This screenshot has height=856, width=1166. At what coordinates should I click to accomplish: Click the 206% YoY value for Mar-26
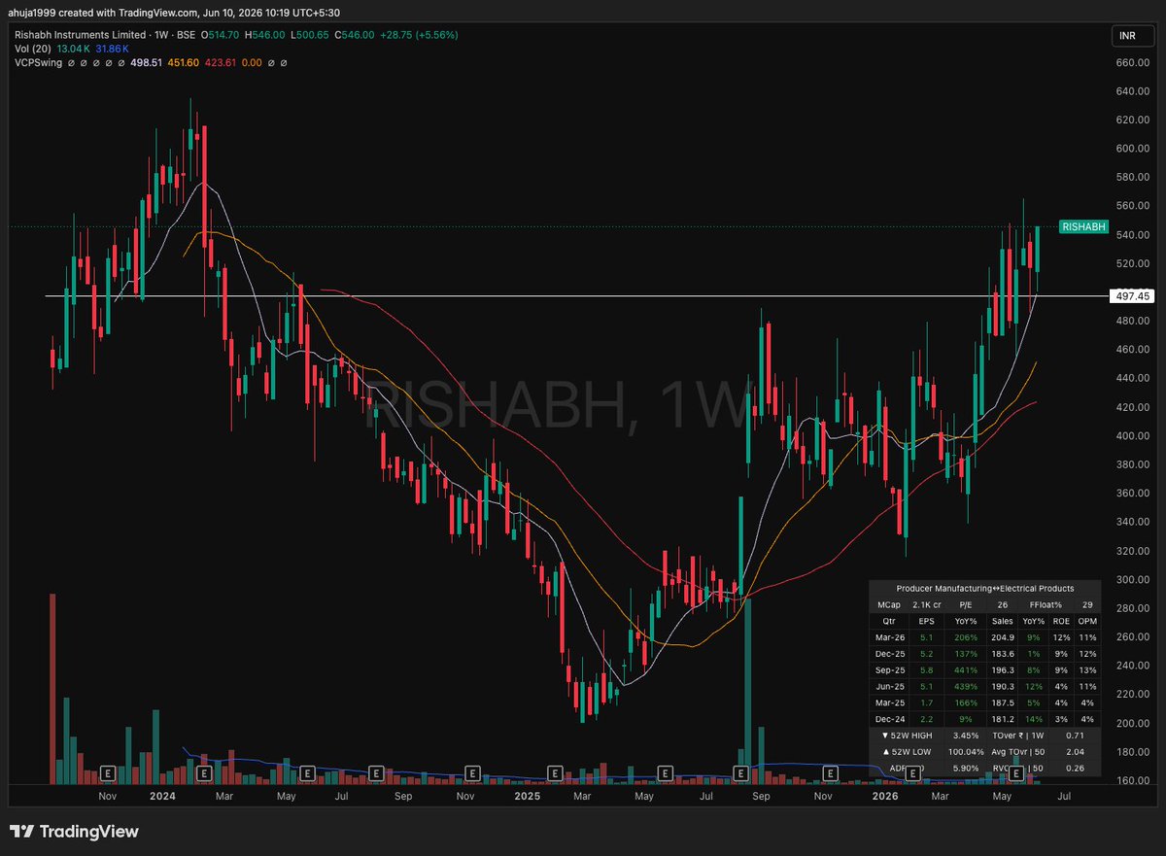pyautogui.click(x=966, y=636)
